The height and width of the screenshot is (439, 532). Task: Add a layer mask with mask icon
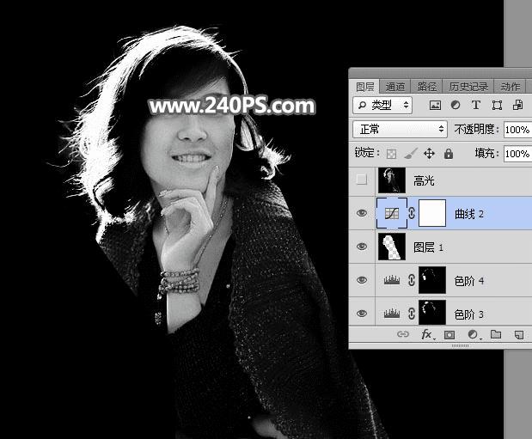click(x=449, y=335)
